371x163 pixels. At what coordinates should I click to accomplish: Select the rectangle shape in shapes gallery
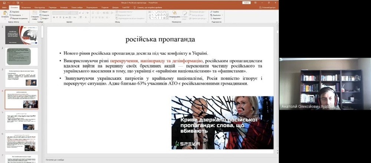tap(158, 12)
